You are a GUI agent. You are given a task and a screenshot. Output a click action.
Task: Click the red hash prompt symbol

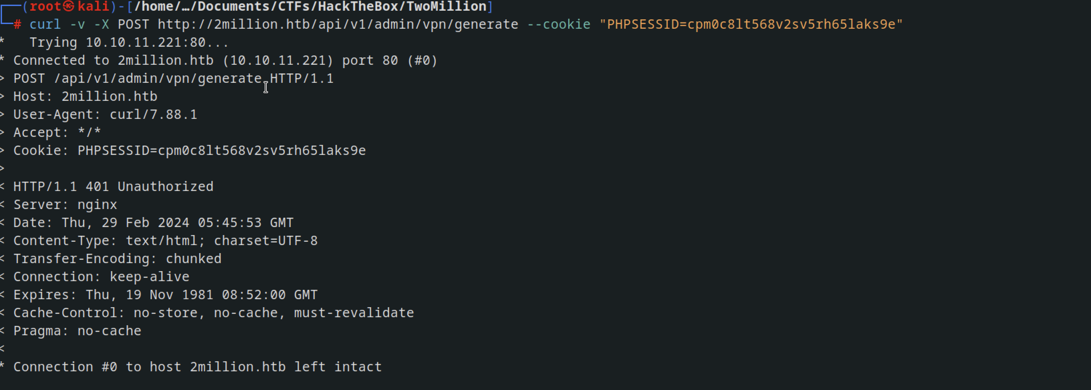[17, 24]
